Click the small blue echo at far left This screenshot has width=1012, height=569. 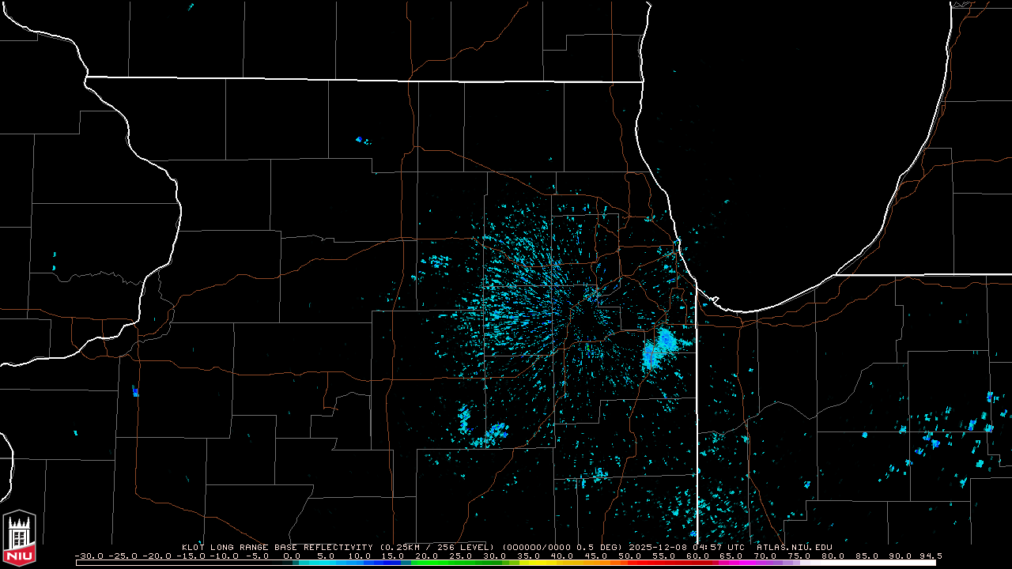(135, 391)
